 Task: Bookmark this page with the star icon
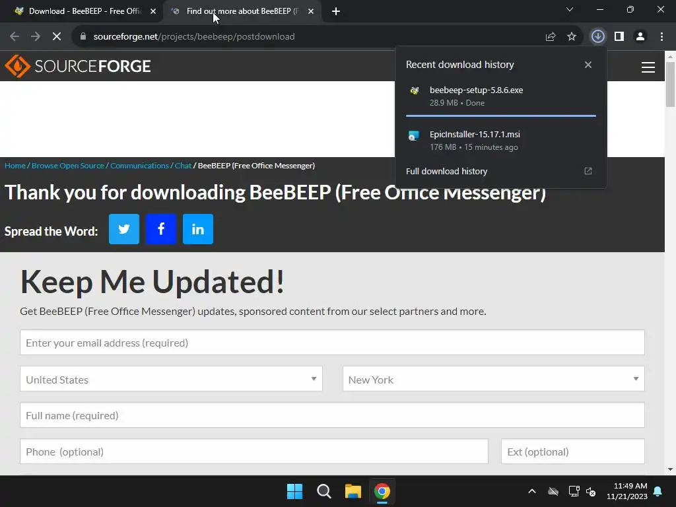pyautogui.click(x=572, y=37)
